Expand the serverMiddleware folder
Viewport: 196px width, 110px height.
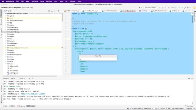click(6, 55)
